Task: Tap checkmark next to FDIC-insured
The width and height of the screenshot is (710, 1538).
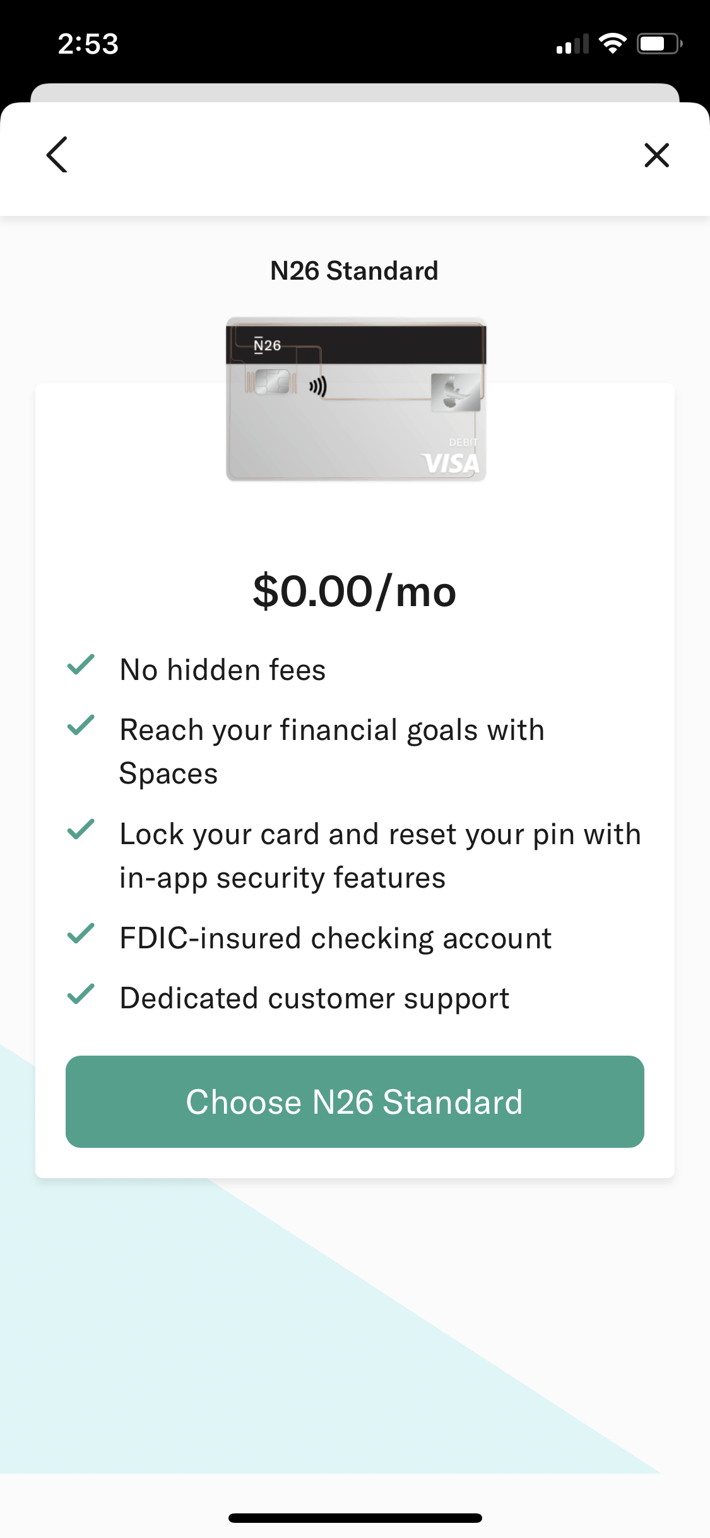Action: pos(81,934)
